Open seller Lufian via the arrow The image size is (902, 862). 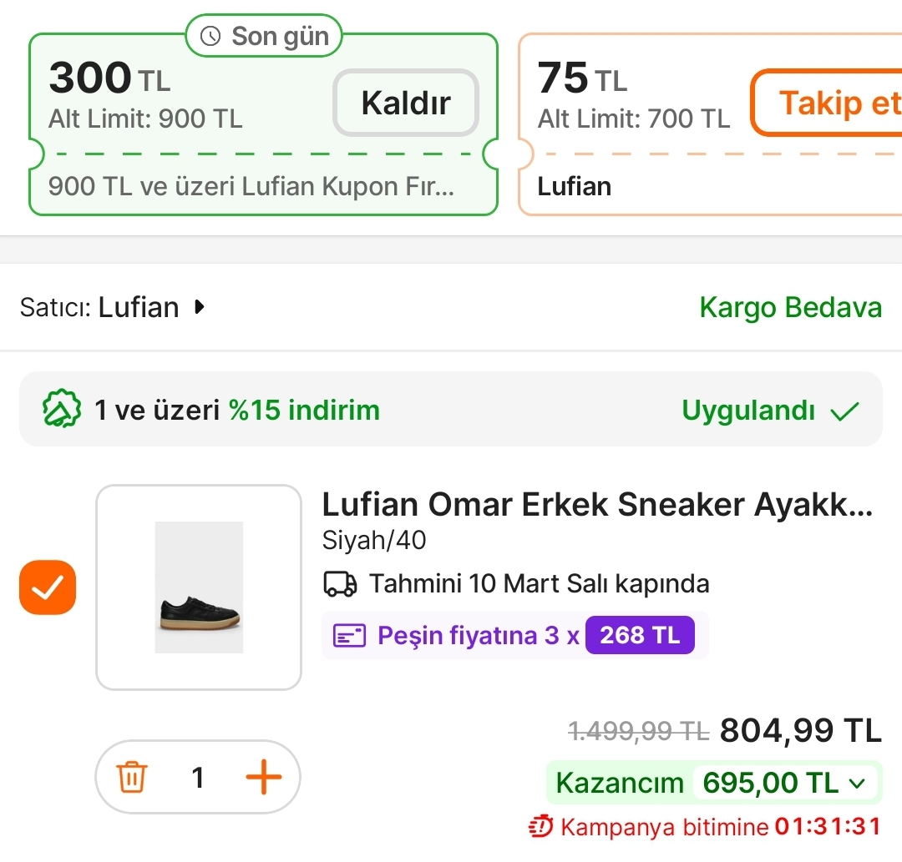point(199,307)
